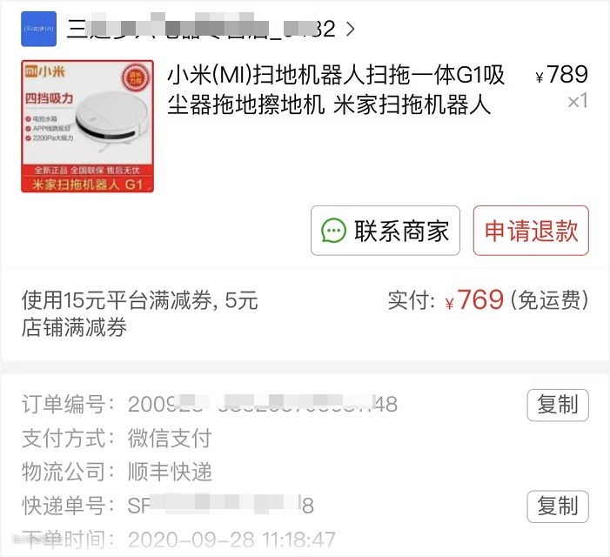Tap the 申请退款 refund button
Viewport: 610px width, 557px height.
click(531, 231)
